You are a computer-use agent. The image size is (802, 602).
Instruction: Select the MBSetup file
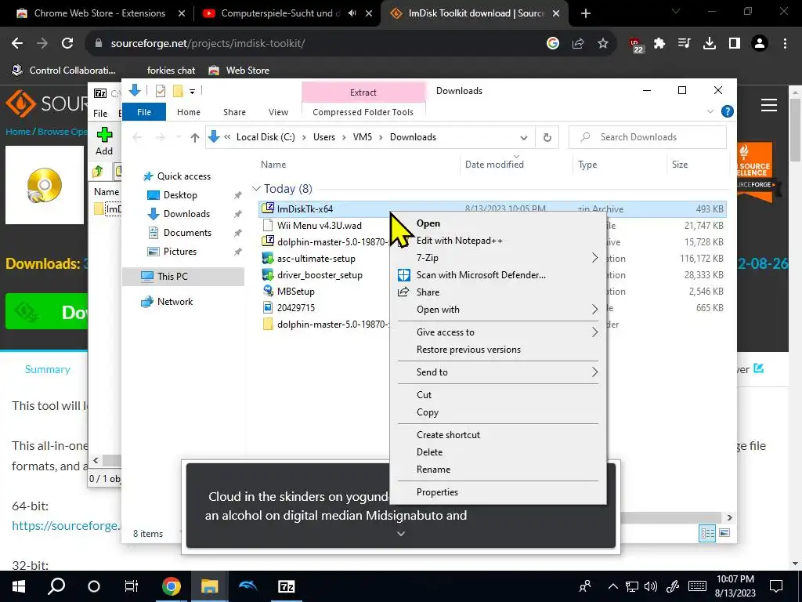(x=295, y=292)
